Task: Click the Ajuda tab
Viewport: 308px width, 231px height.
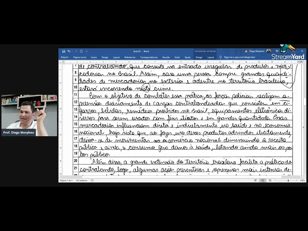Action: [188, 57]
